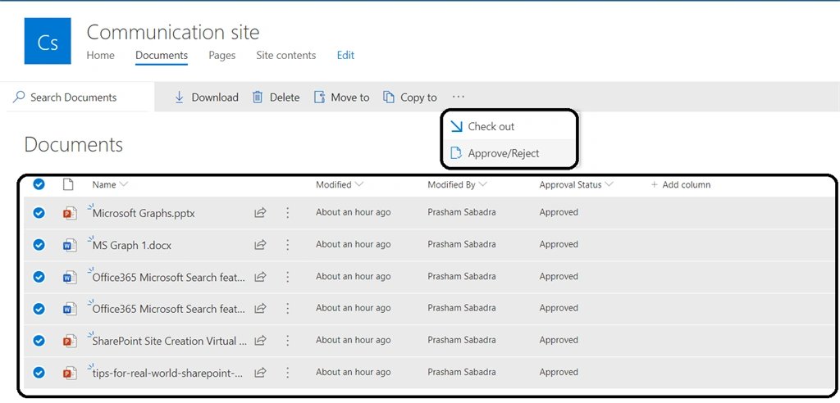Choose Check out from the overflow menu
Screen dimensions: 840x403
point(509,126)
